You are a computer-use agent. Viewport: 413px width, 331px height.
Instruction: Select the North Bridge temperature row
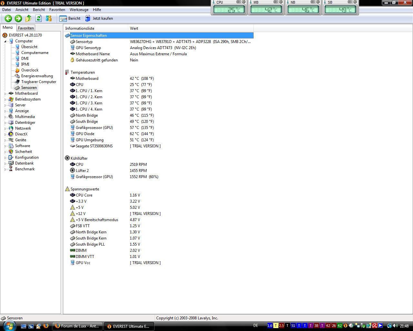tap(159, 115)
